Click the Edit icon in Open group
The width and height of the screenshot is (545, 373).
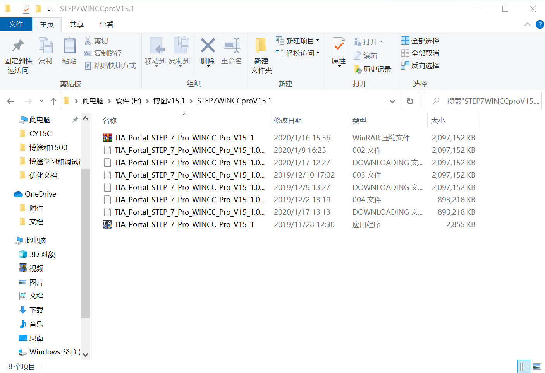coord(358,55)
